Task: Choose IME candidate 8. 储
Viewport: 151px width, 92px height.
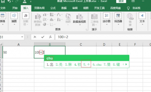Action: click(x=116, y=64)
